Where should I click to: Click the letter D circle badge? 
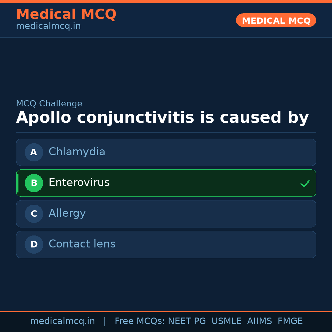pyautogui.click(x=34, y=244)
